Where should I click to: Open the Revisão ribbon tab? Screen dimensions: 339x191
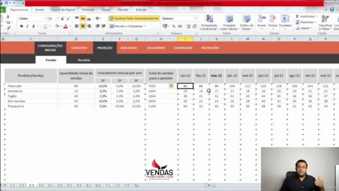pos(123,10)
